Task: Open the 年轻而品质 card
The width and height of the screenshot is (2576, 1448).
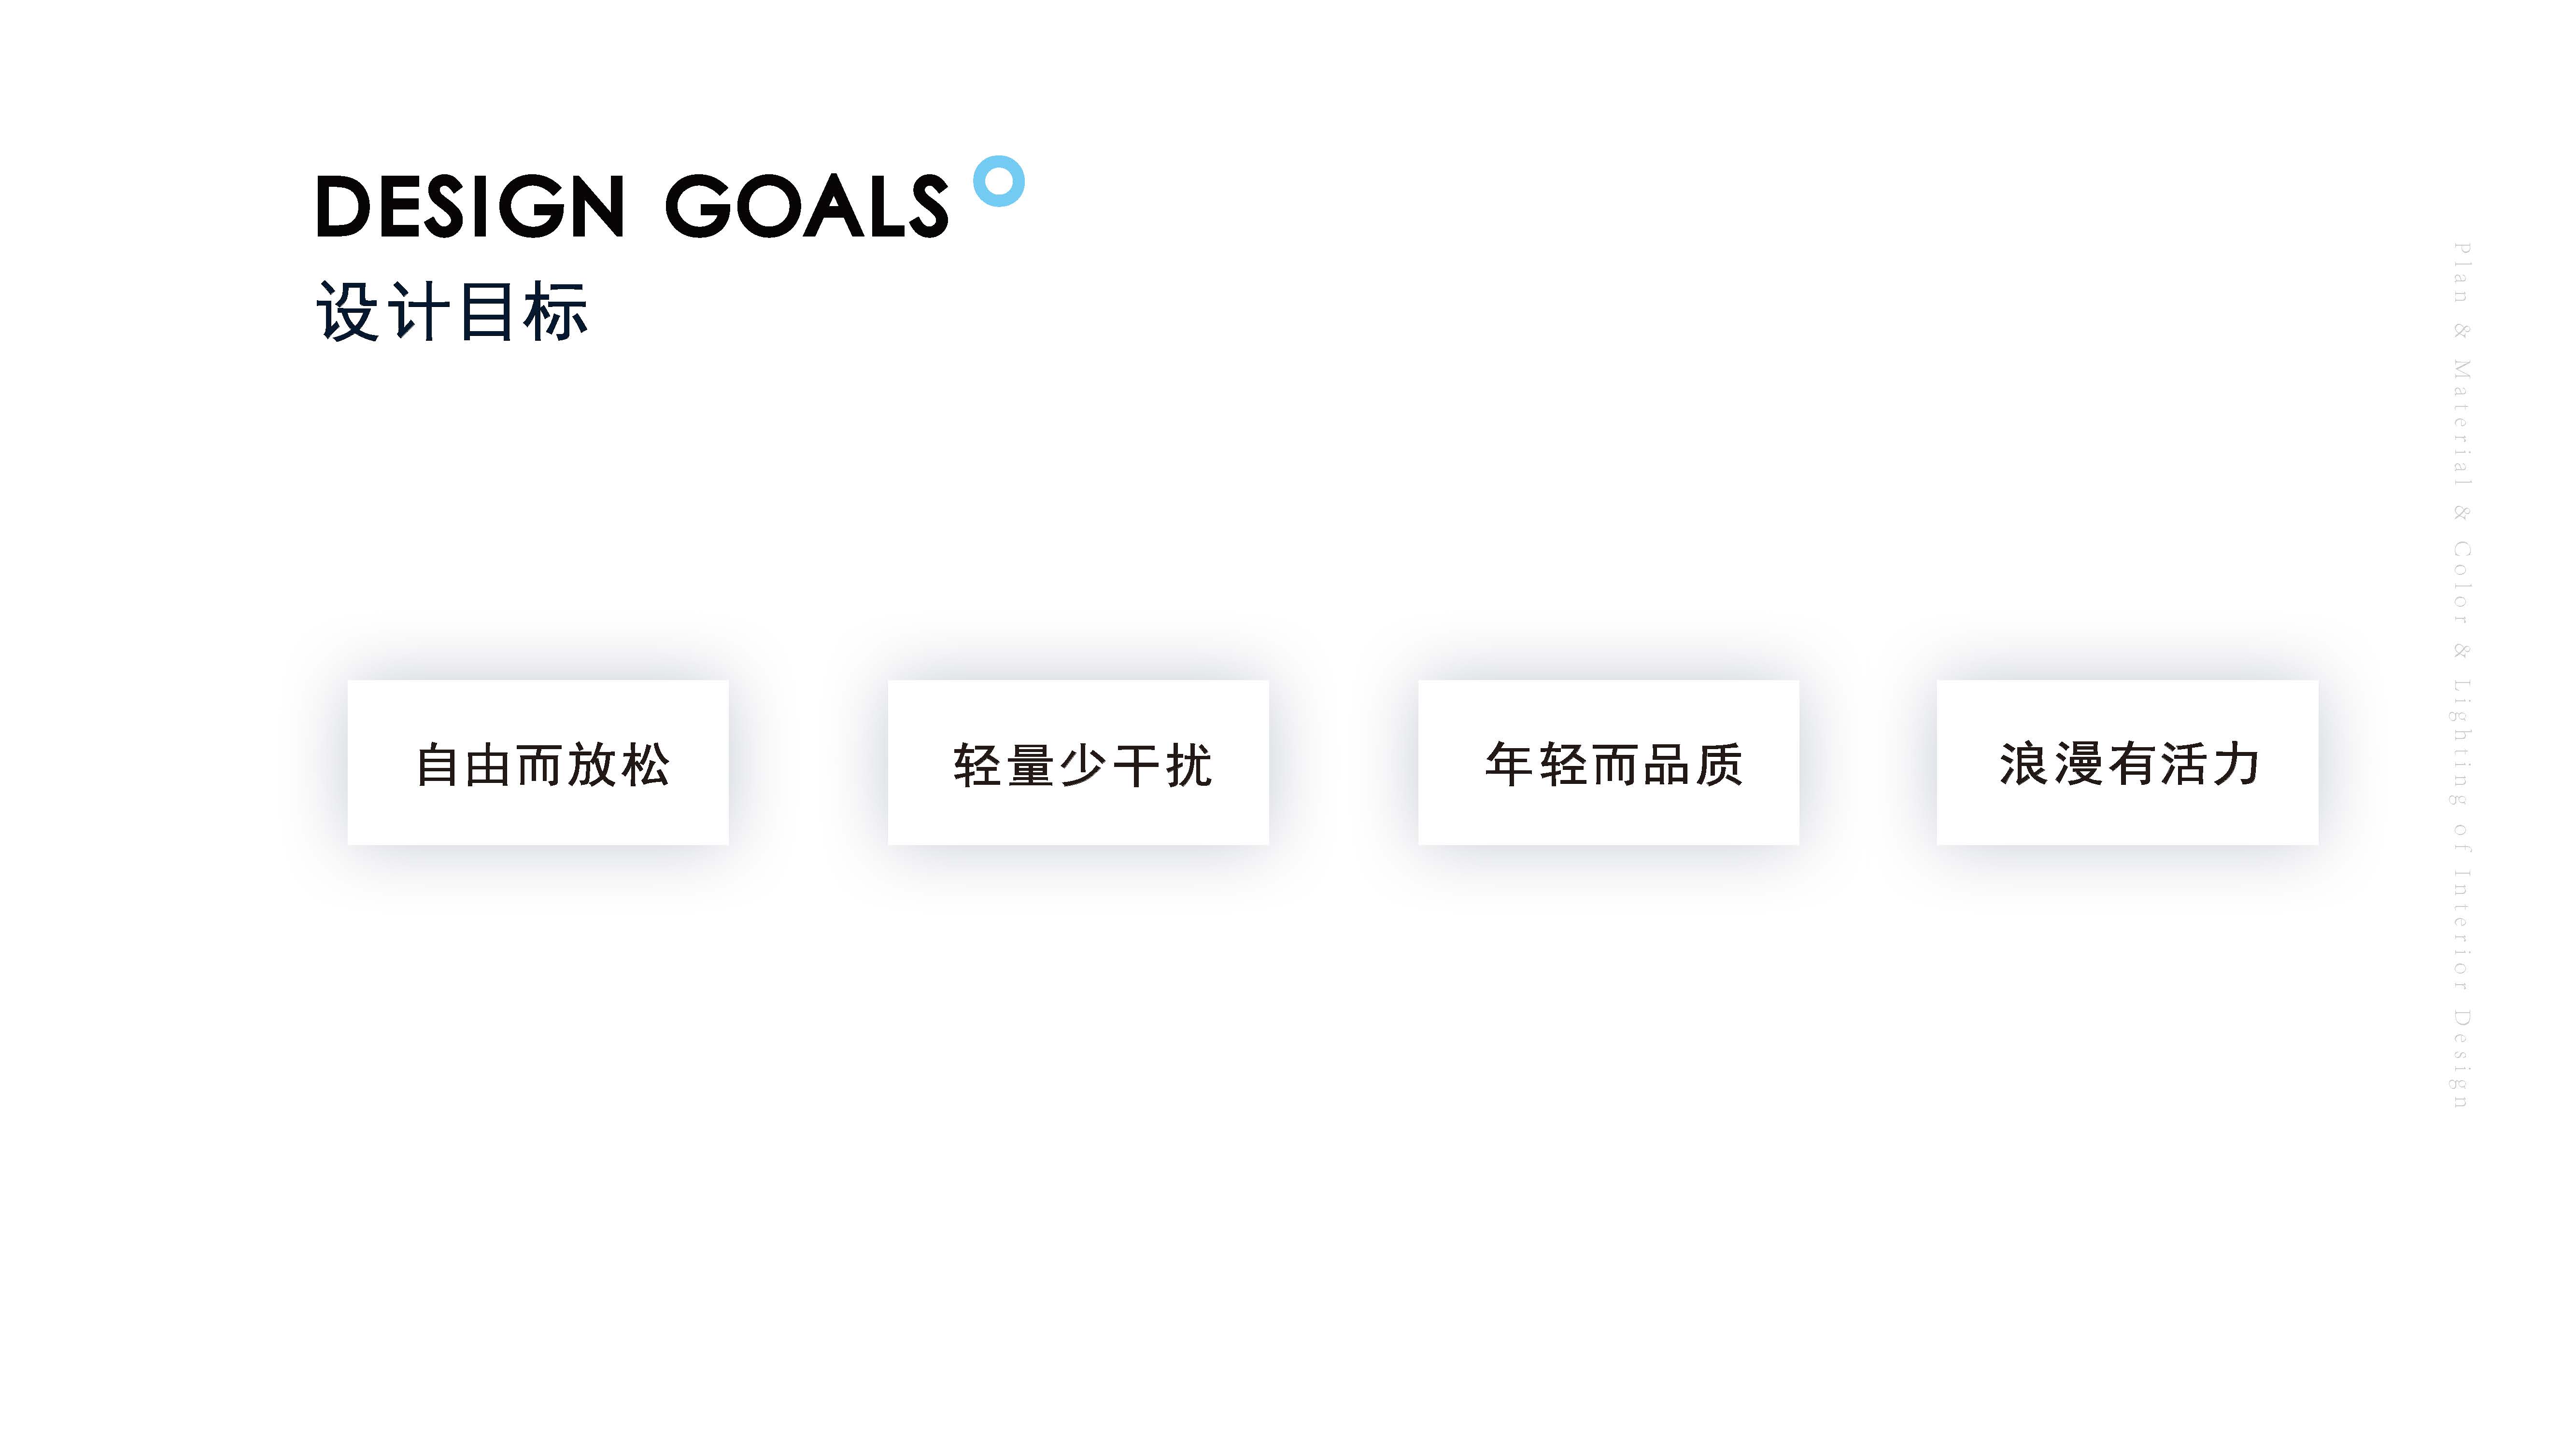Action: point(1608,764)
